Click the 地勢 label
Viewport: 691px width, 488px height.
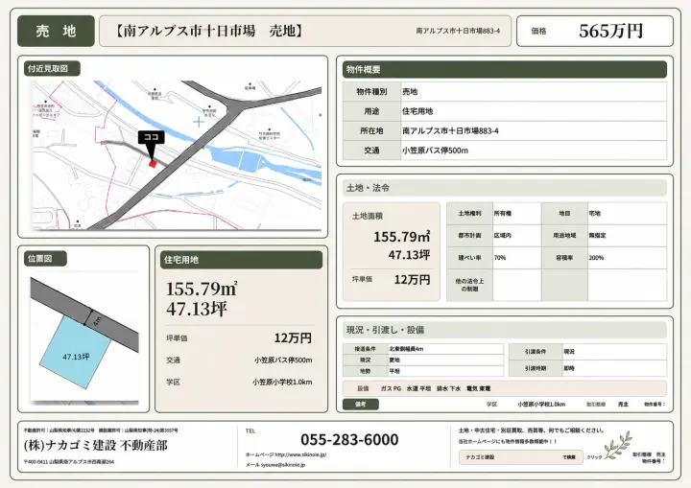click(366, 371)
